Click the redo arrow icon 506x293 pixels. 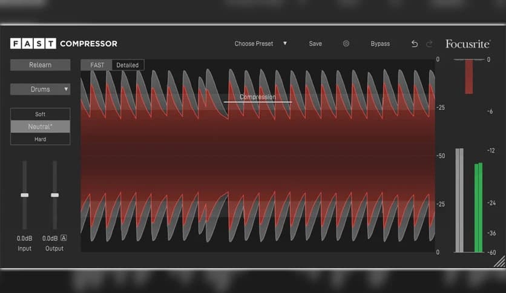(x=429, y=44)
